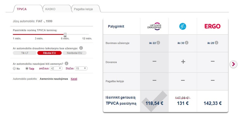Select the Taip radio button
This screenshot has height=116, width=240.
pos(27,69)
